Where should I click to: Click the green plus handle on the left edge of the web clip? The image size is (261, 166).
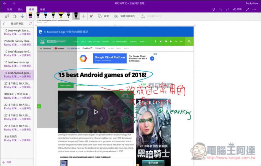pyautogui.click(x=39, y=106)
